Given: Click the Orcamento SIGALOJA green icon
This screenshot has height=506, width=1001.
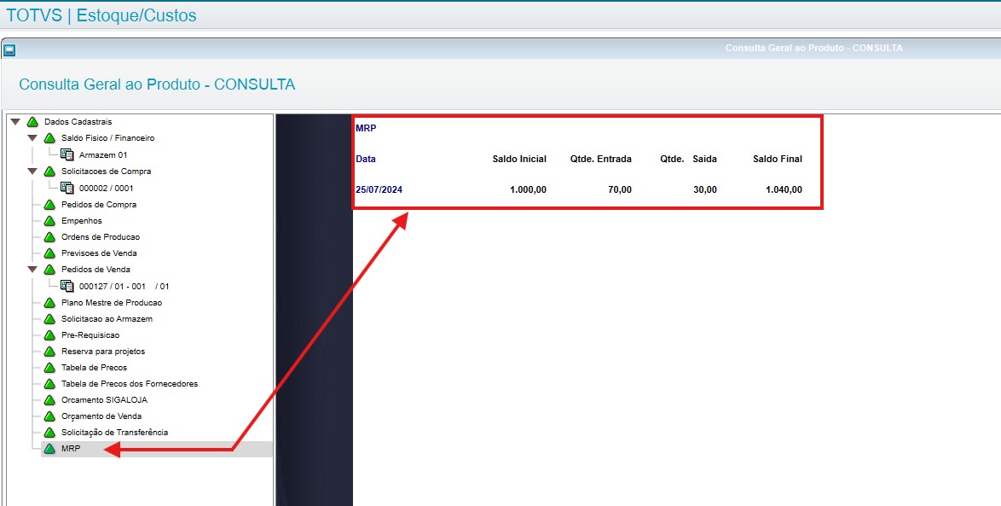Looking at the screenshot, I should 49,400.
